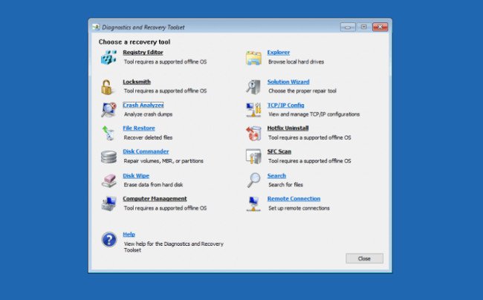The height and width of the screenshot is (300, 483).
Task: Click the Solution Wizard server icon
Action: tap(253, 87)
